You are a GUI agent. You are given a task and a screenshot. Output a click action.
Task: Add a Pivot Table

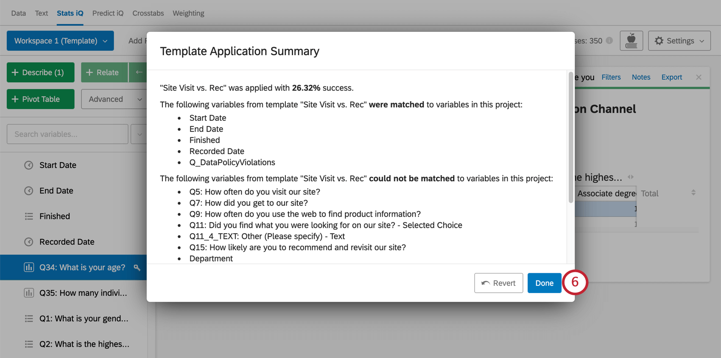41,99
